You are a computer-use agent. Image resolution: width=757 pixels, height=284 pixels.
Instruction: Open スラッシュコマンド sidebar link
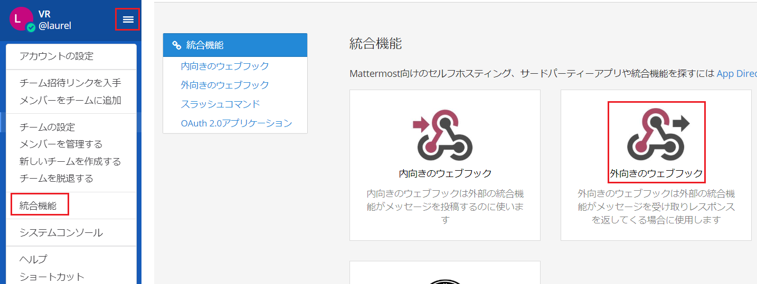point(220,104)
